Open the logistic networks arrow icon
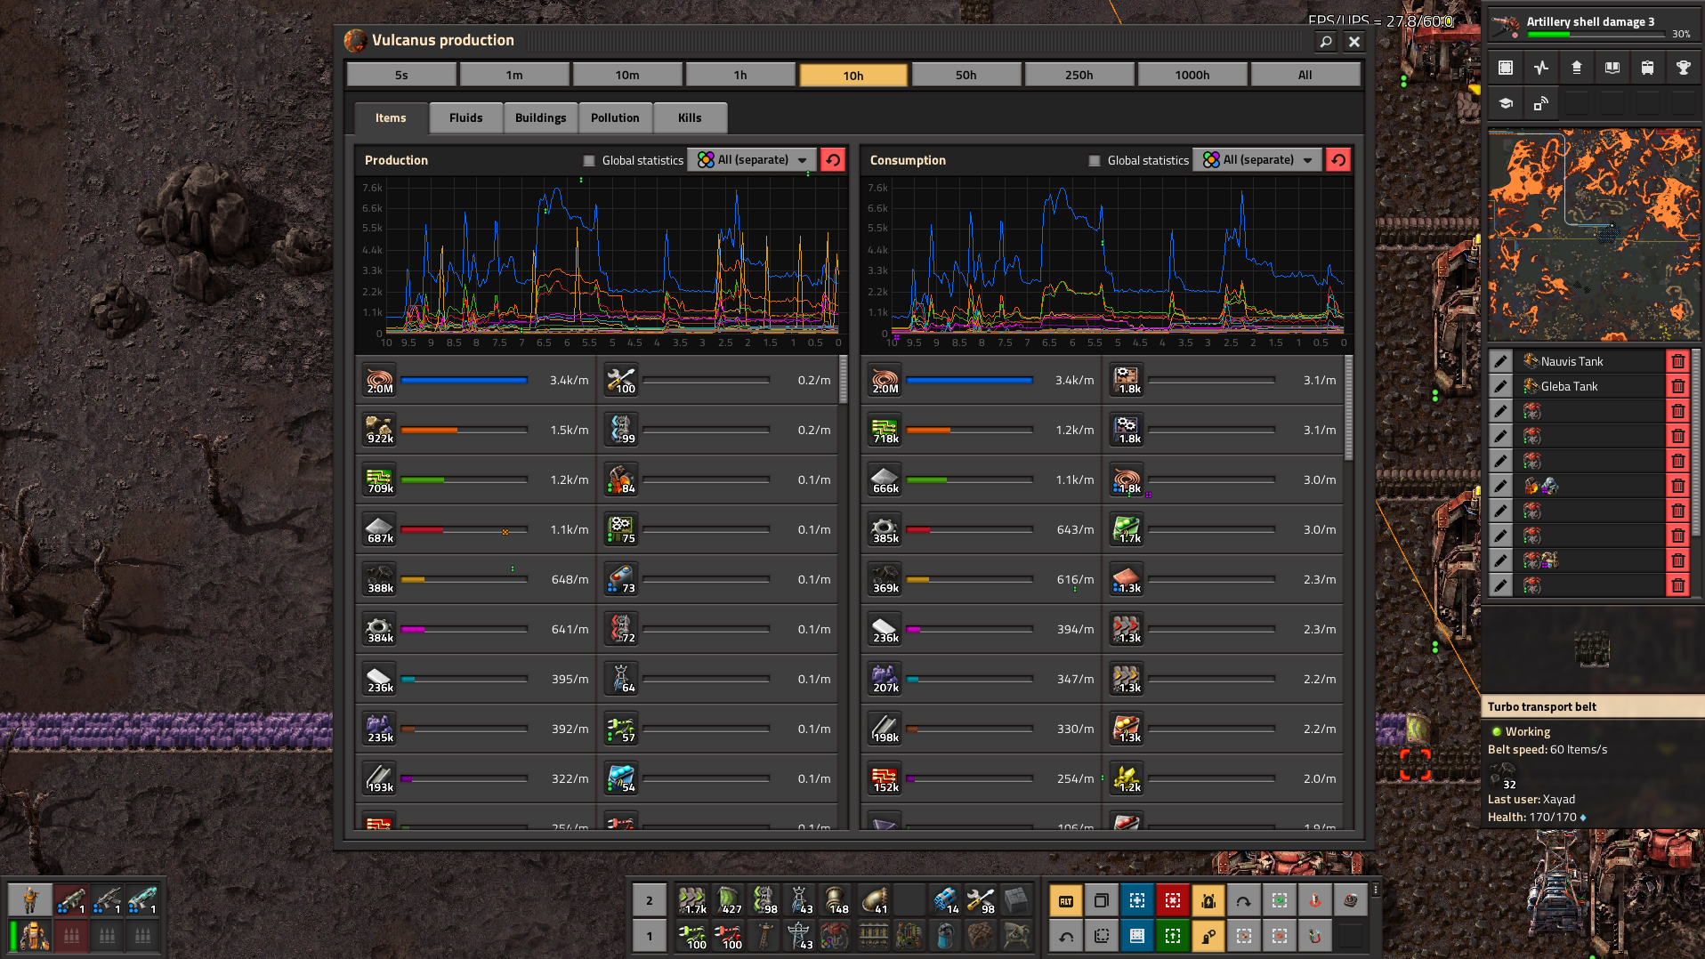This screenshot has width=1705, height=959. [x=1576, y=68]
